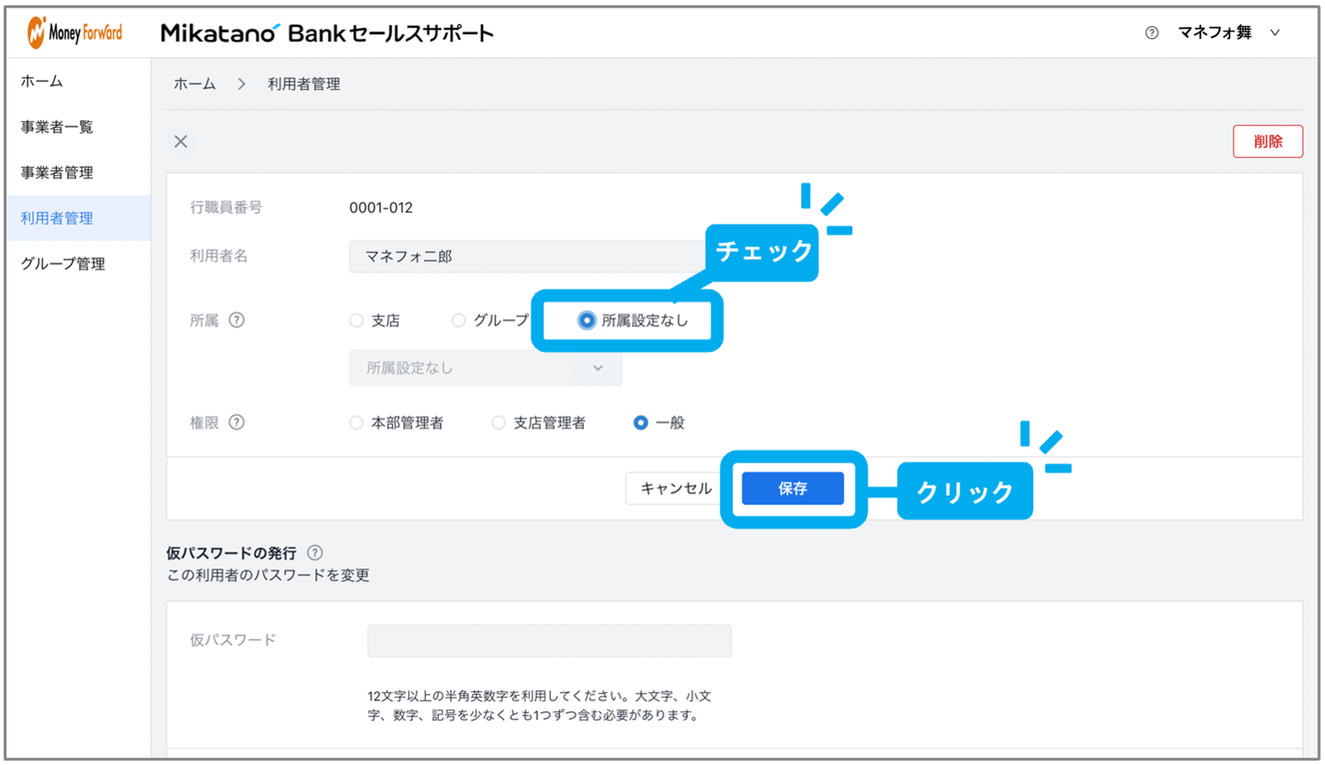Show the 権限 help tooltip icon
The image size is (1325, 765).
pyautogui.click(x=236, y=422)
